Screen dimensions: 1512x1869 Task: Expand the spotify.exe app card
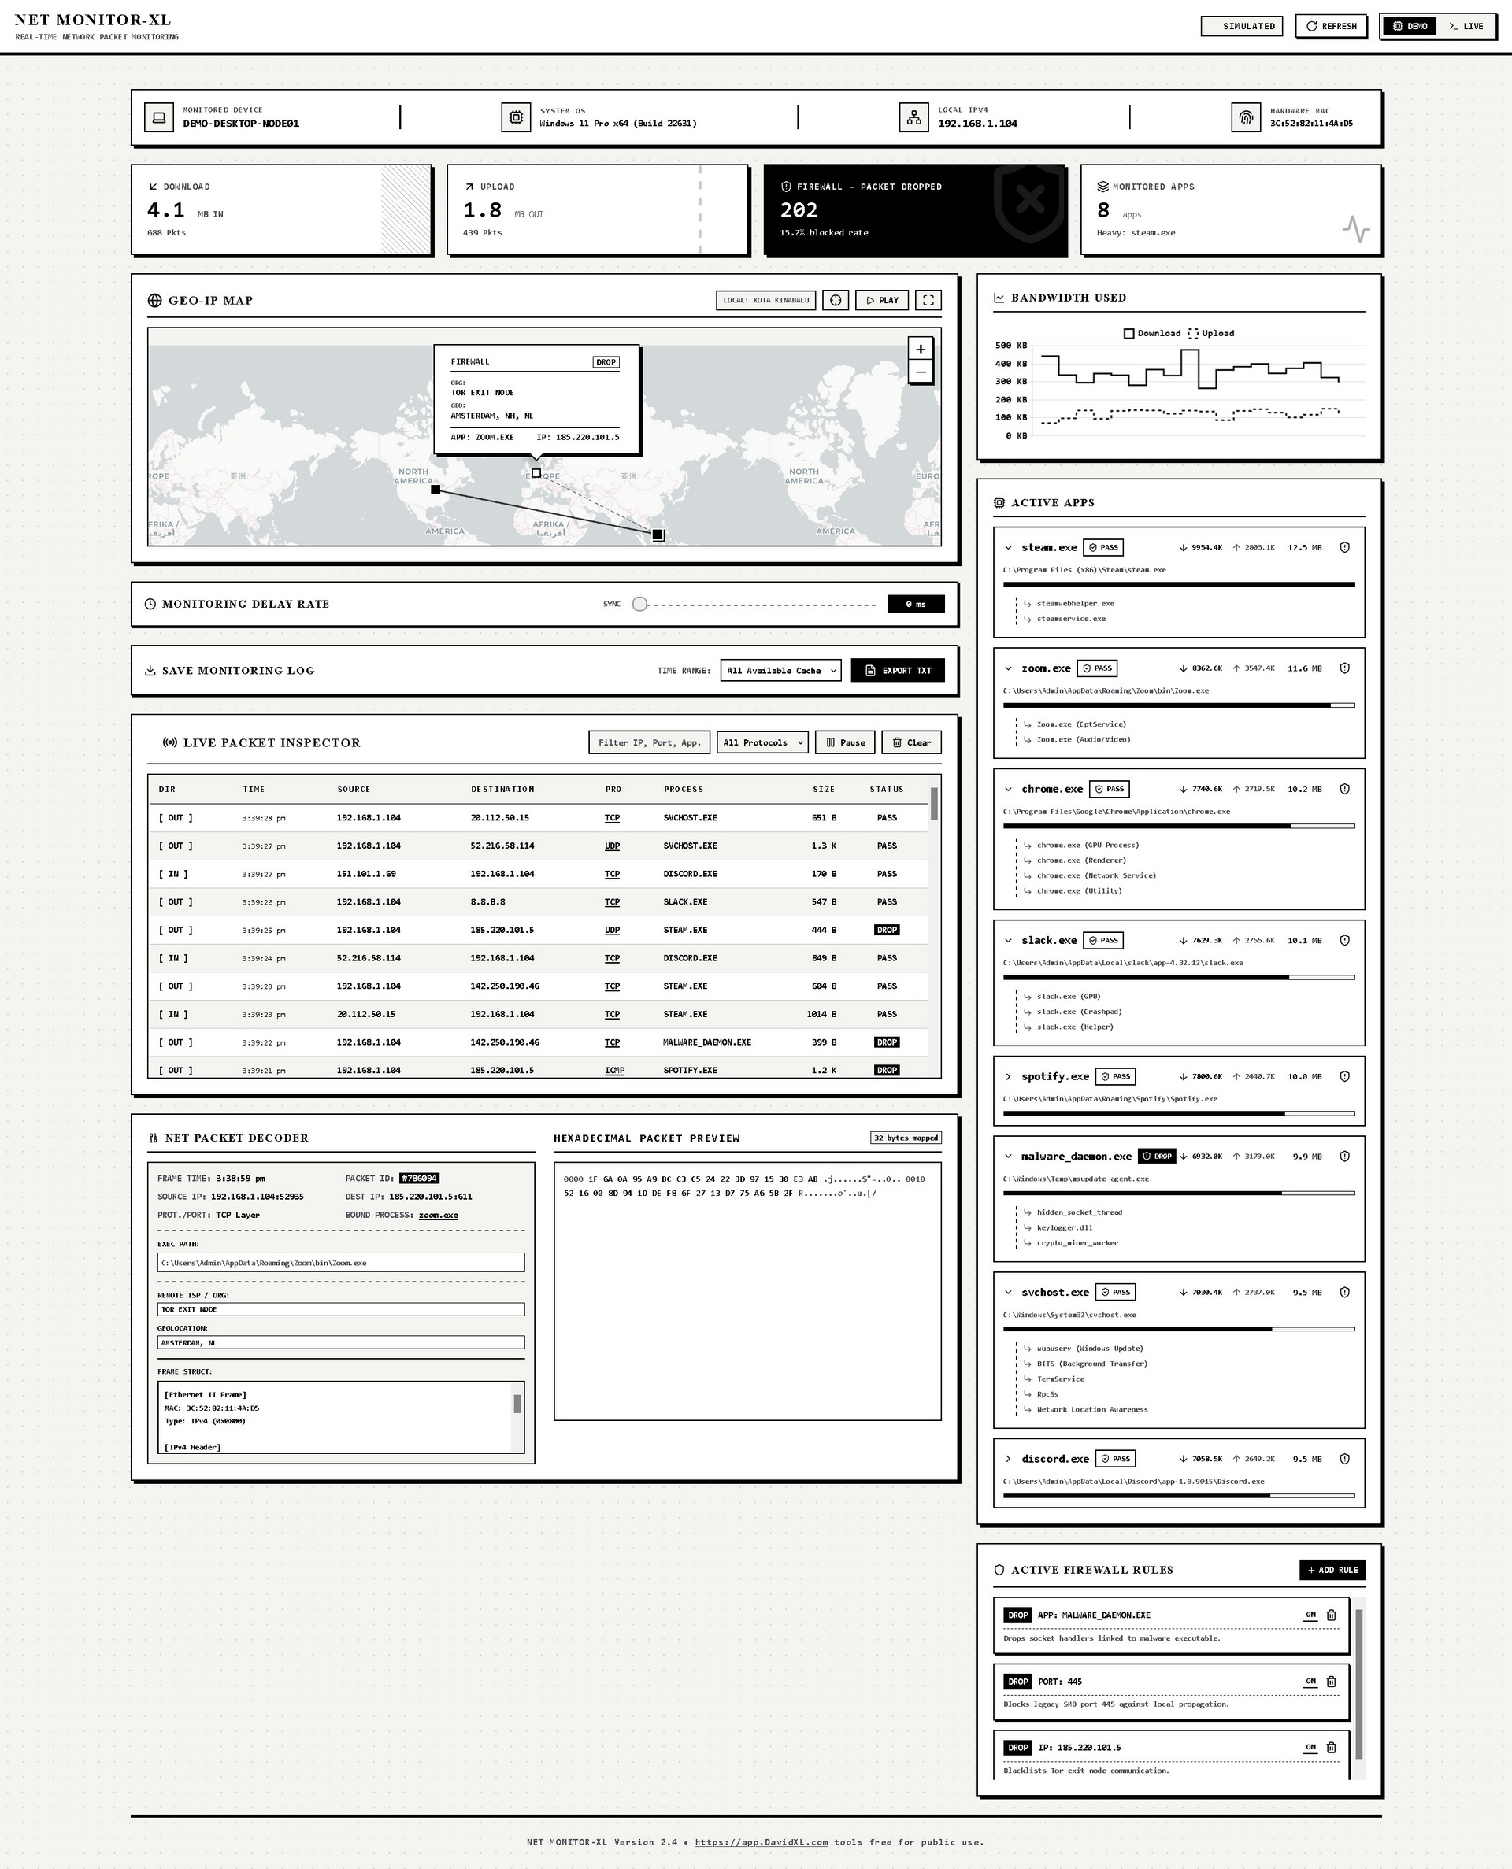pos(1008,1077)
